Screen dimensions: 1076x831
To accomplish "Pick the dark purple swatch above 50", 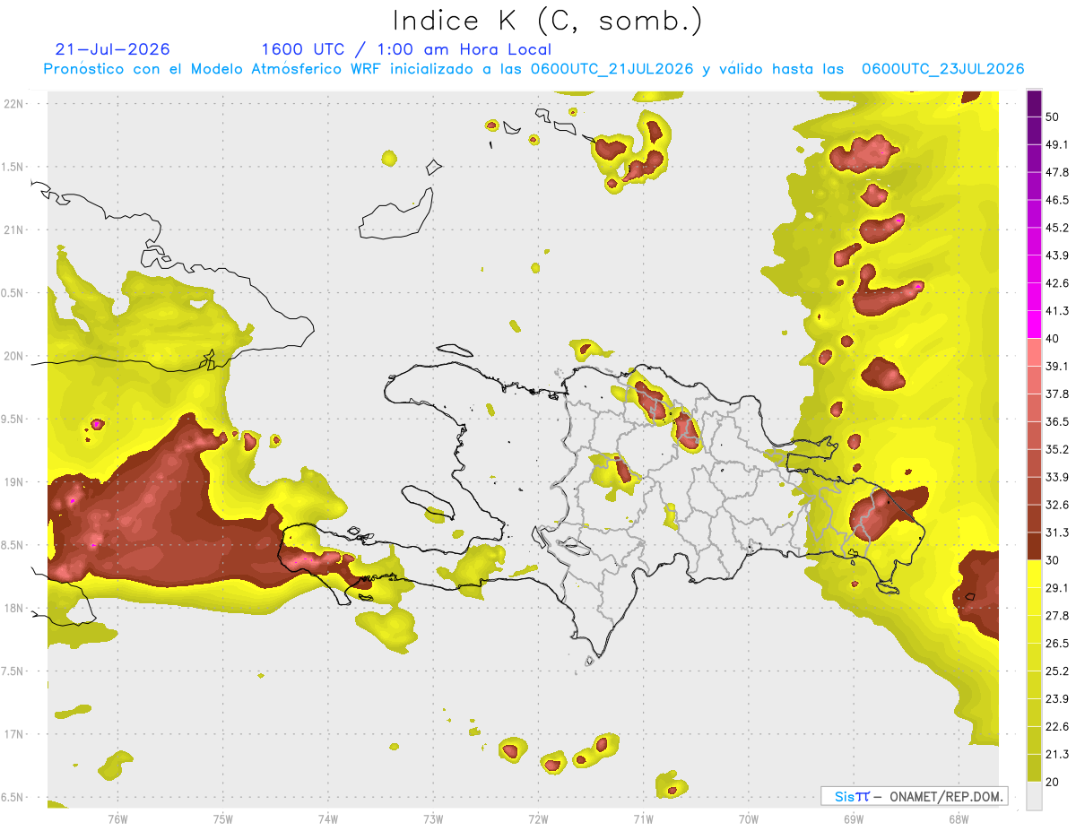I will tap(1034, 104).
